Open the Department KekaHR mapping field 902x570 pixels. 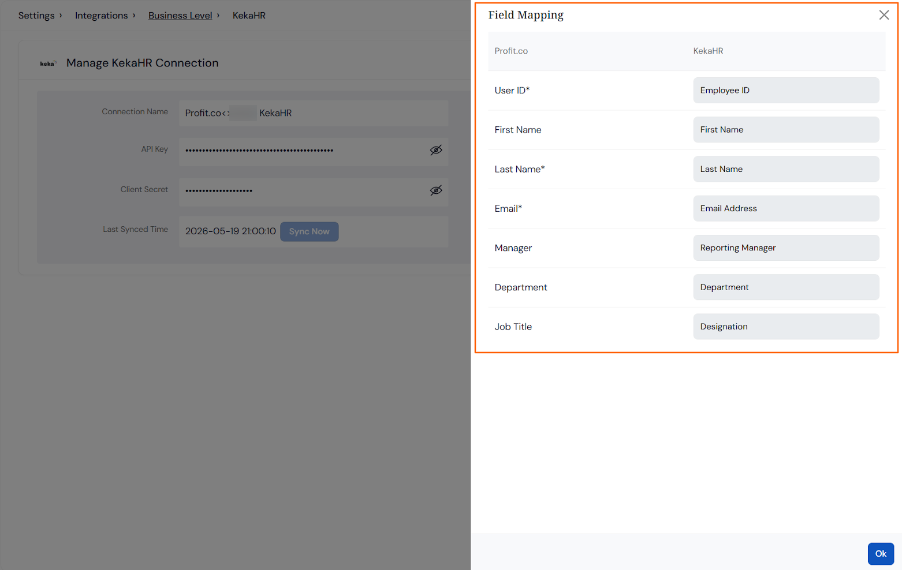pos(786,287)
